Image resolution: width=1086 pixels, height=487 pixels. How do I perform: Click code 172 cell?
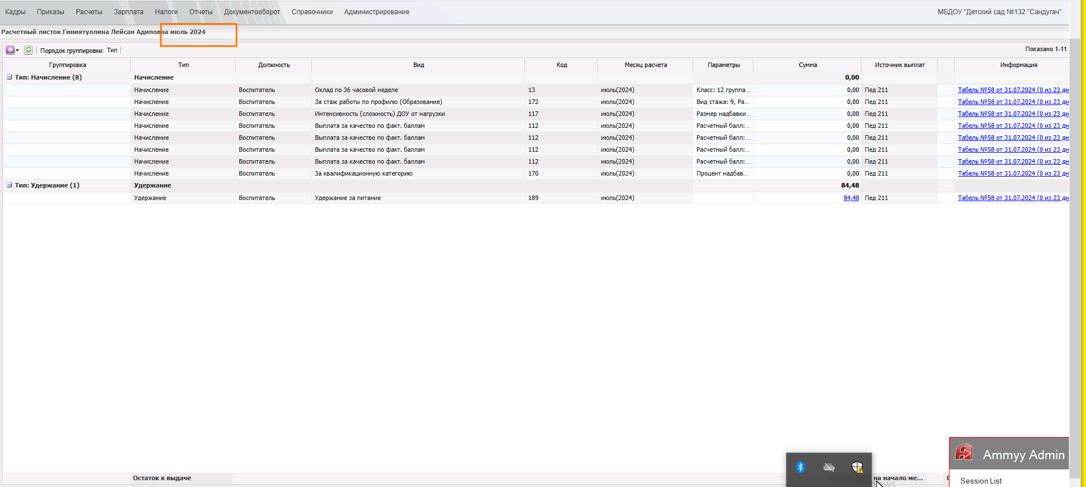point(561,102)
